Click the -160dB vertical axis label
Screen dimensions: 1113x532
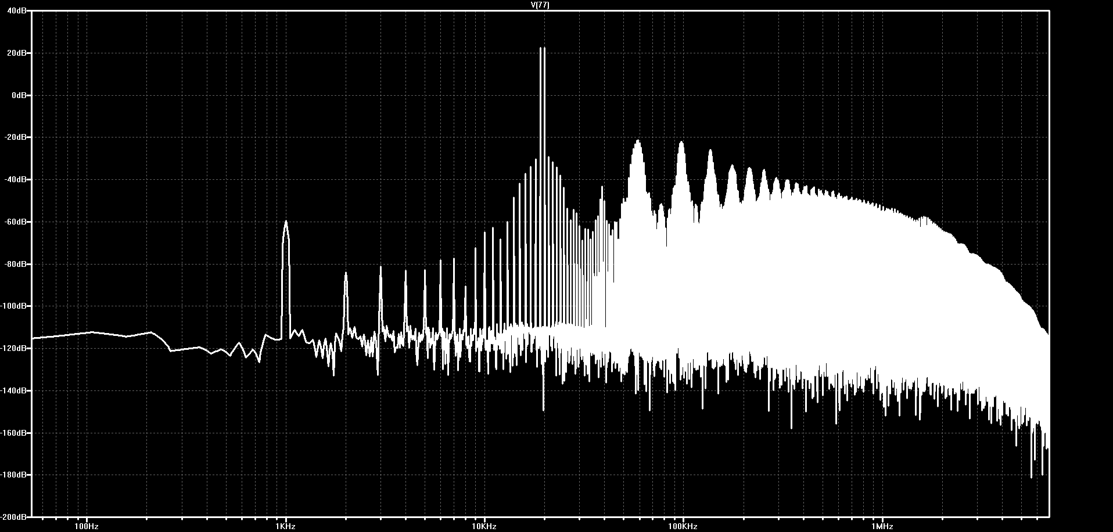coord(14,433)
